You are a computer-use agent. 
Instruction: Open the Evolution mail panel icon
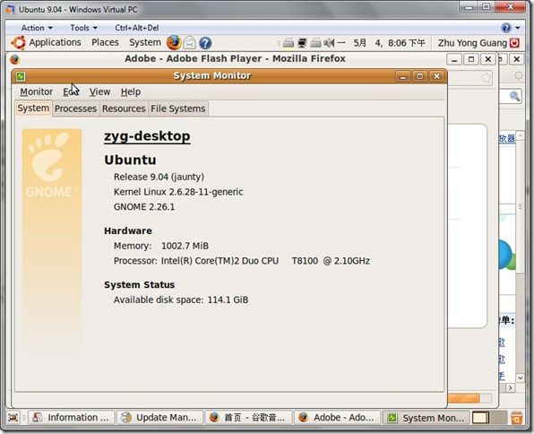point(190,43)
